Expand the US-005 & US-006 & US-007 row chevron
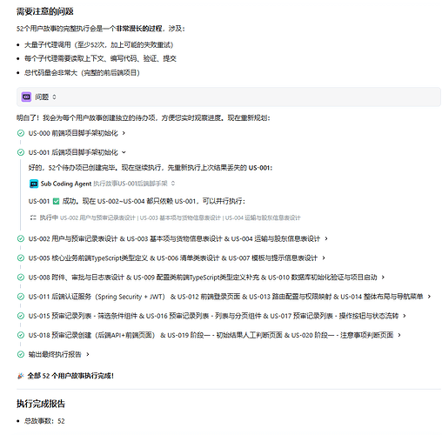This screenshot has height=435, width=442. click(x=324, y=258)
